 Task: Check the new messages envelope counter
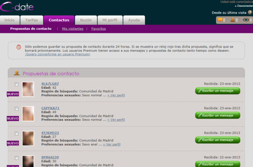pyautogui.click(x=221, y=20)
